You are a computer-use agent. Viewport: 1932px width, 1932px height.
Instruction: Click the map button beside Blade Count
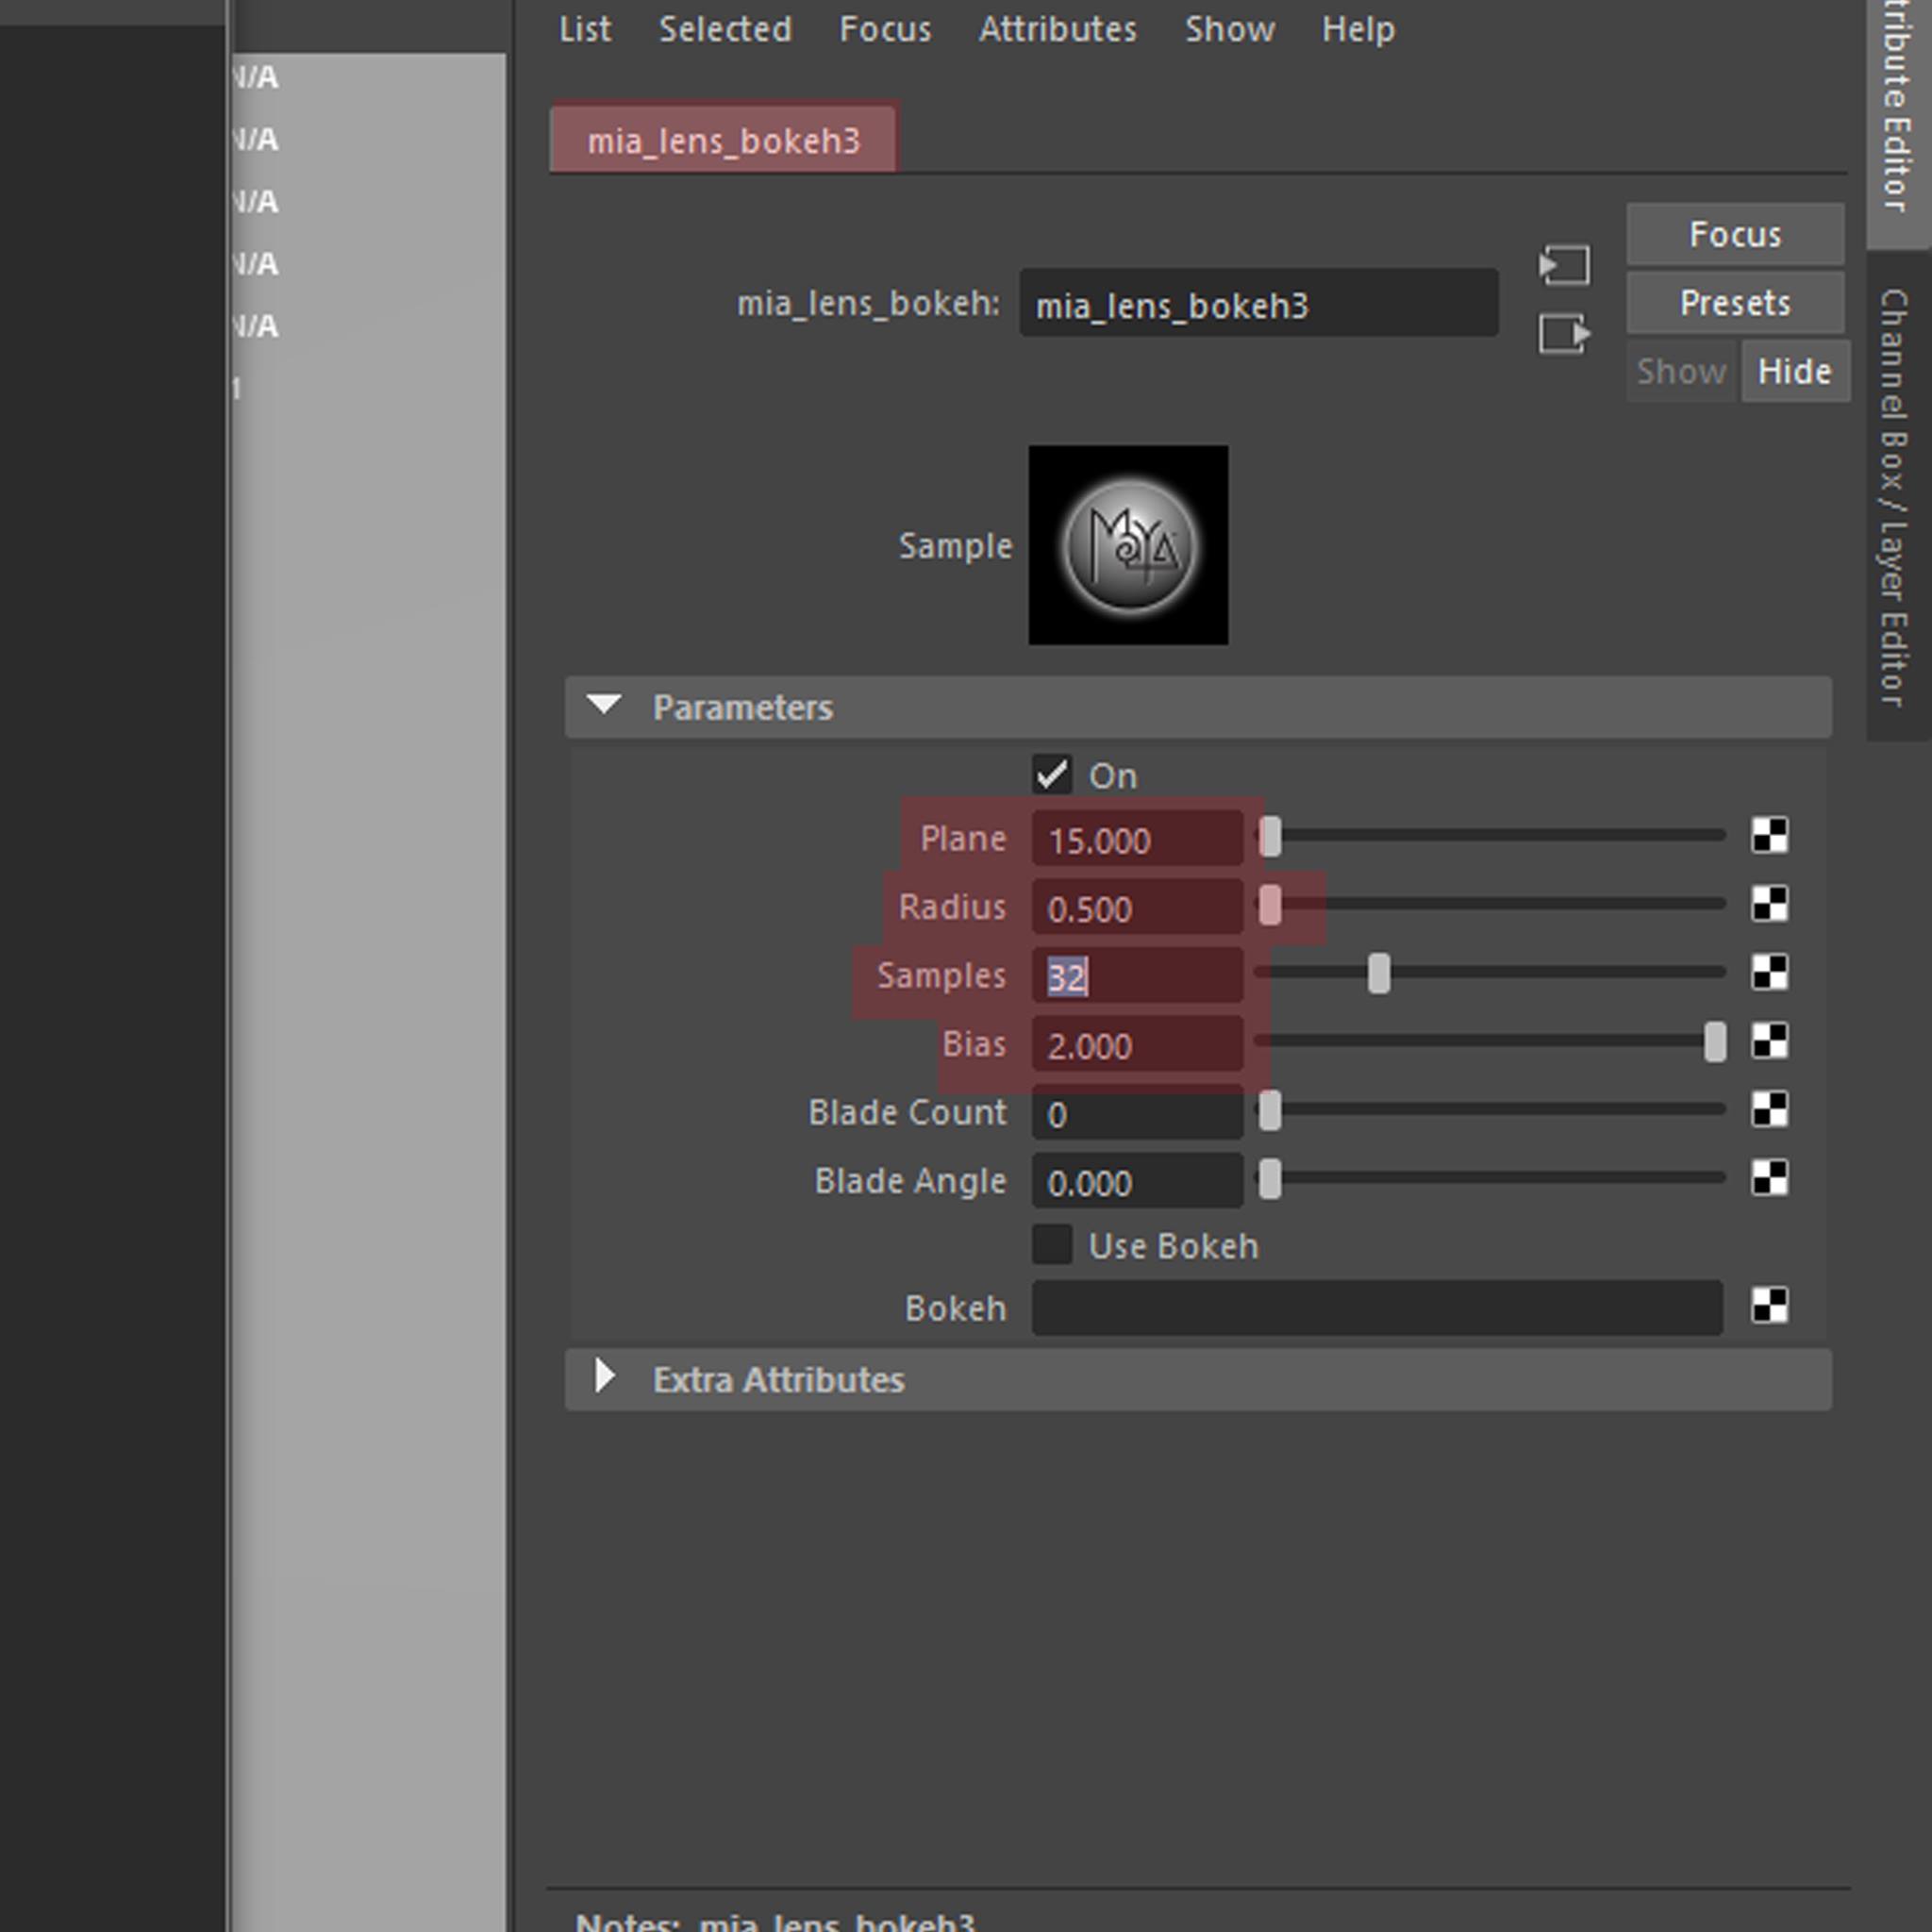tap(1769, 1109)
